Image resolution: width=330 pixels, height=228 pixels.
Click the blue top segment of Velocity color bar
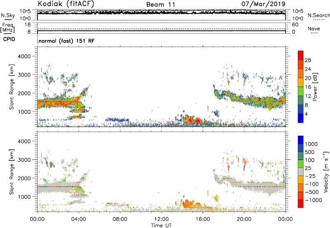[301, 140]
